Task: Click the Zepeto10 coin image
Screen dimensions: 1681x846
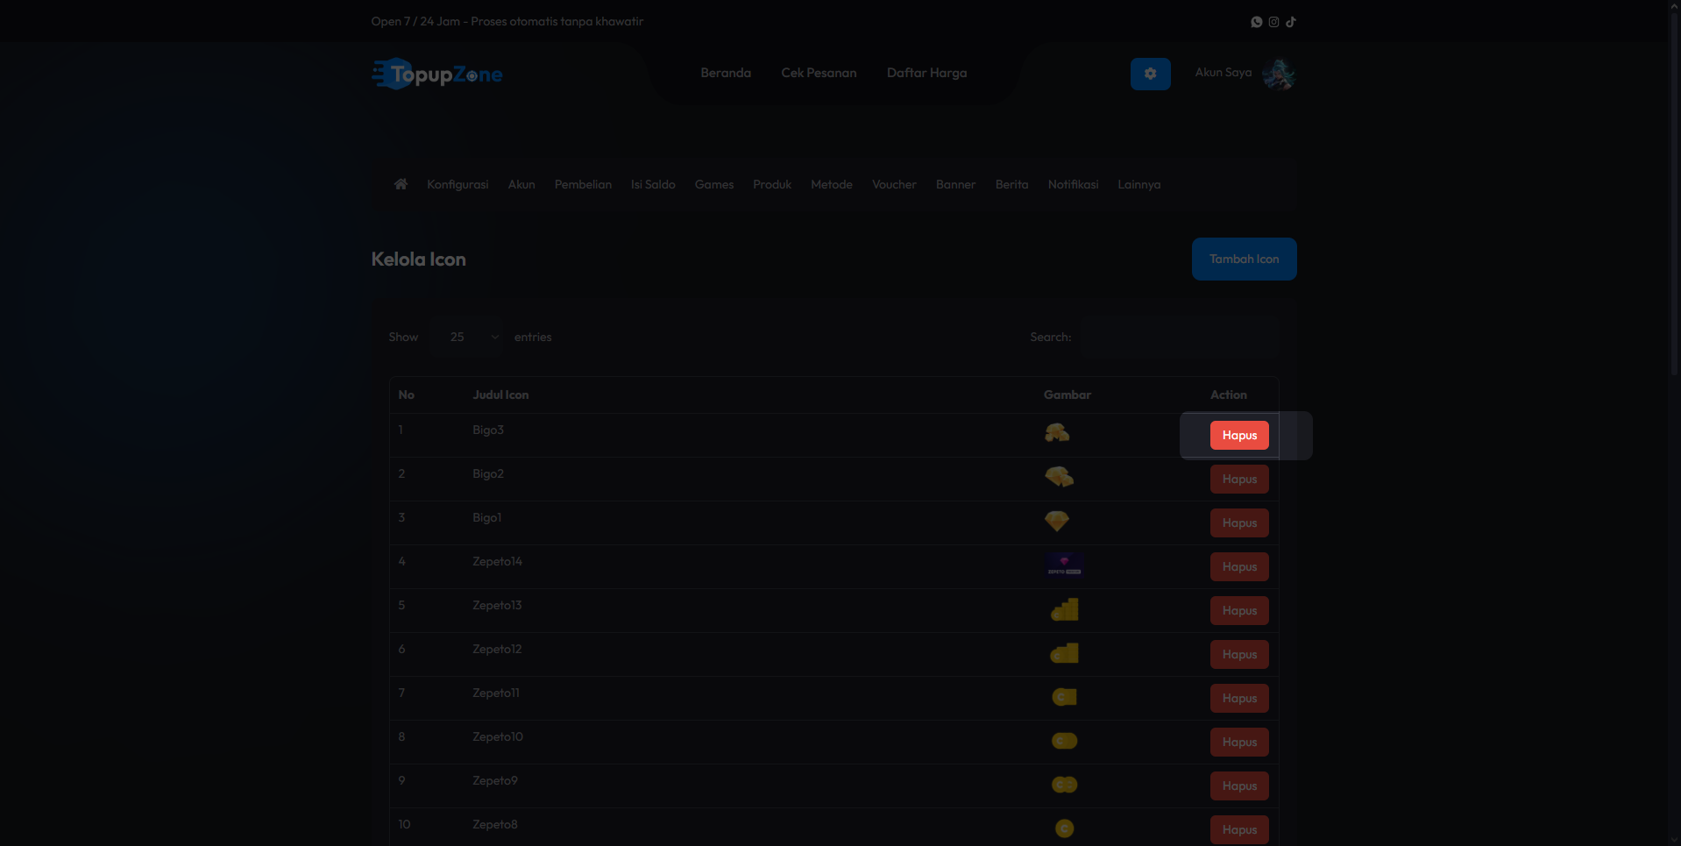Action: pyautogui.click(x=1064, y=741)
